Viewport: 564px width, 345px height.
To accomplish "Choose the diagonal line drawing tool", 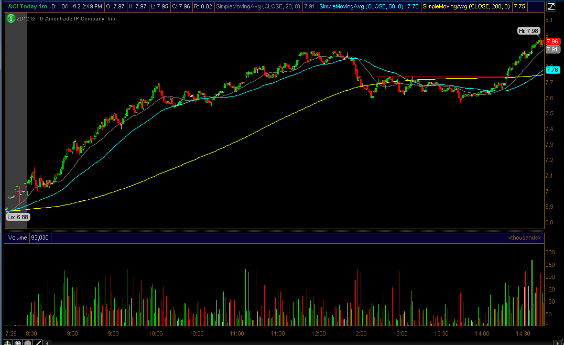I will (38, 342).
